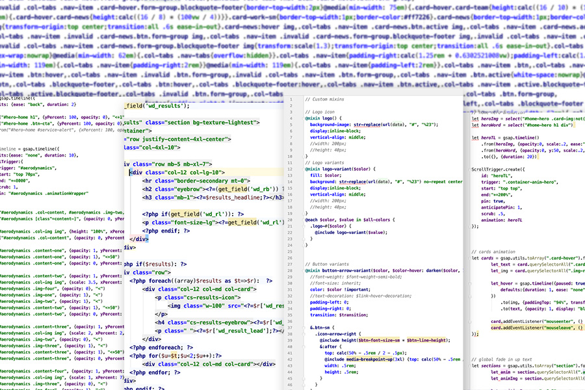Click the 'its:{ease: "none", duration: 10},' line

click(39, 155)
